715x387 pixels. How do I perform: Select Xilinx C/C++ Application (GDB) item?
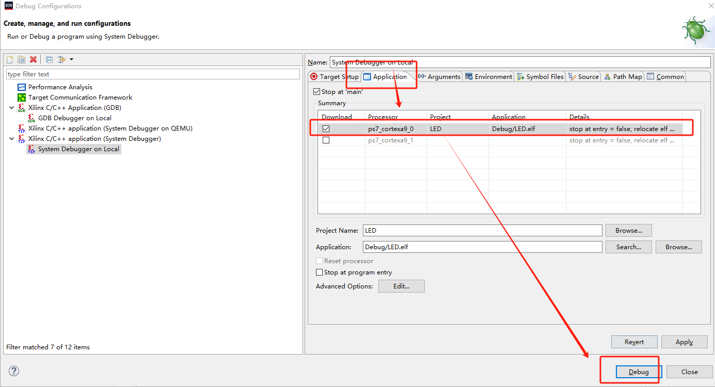tap(75, 108)
